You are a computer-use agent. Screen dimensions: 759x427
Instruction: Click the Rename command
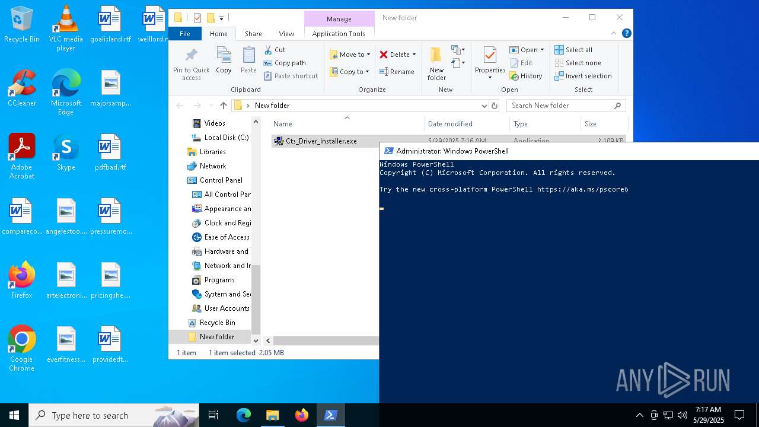click(x=397, y=72)
